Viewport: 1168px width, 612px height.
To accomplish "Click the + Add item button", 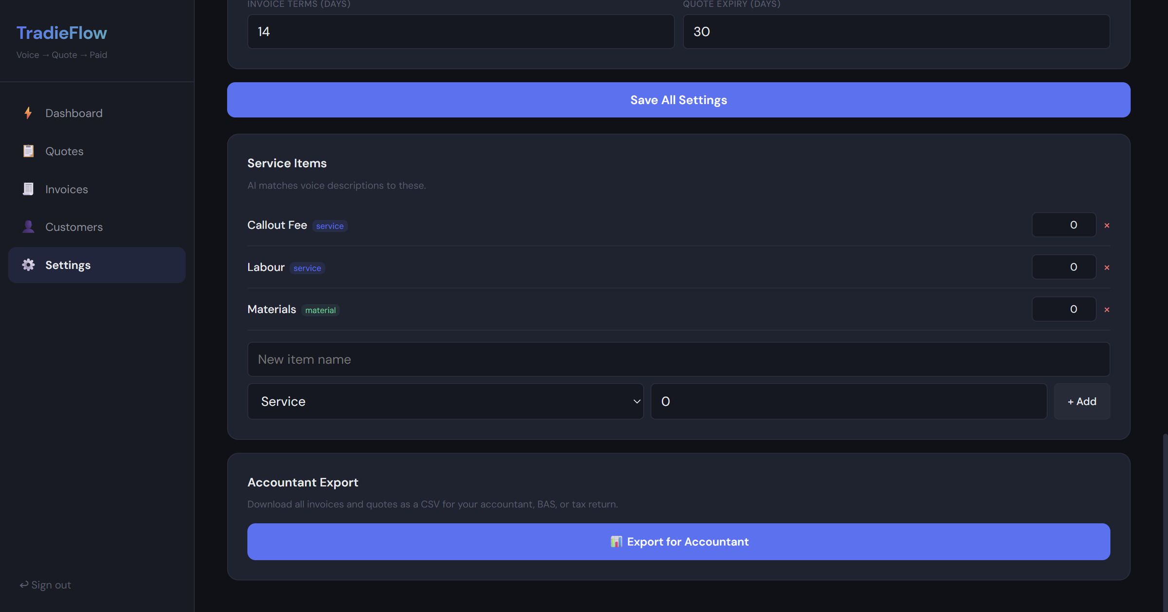I will tap(1081, 402).
